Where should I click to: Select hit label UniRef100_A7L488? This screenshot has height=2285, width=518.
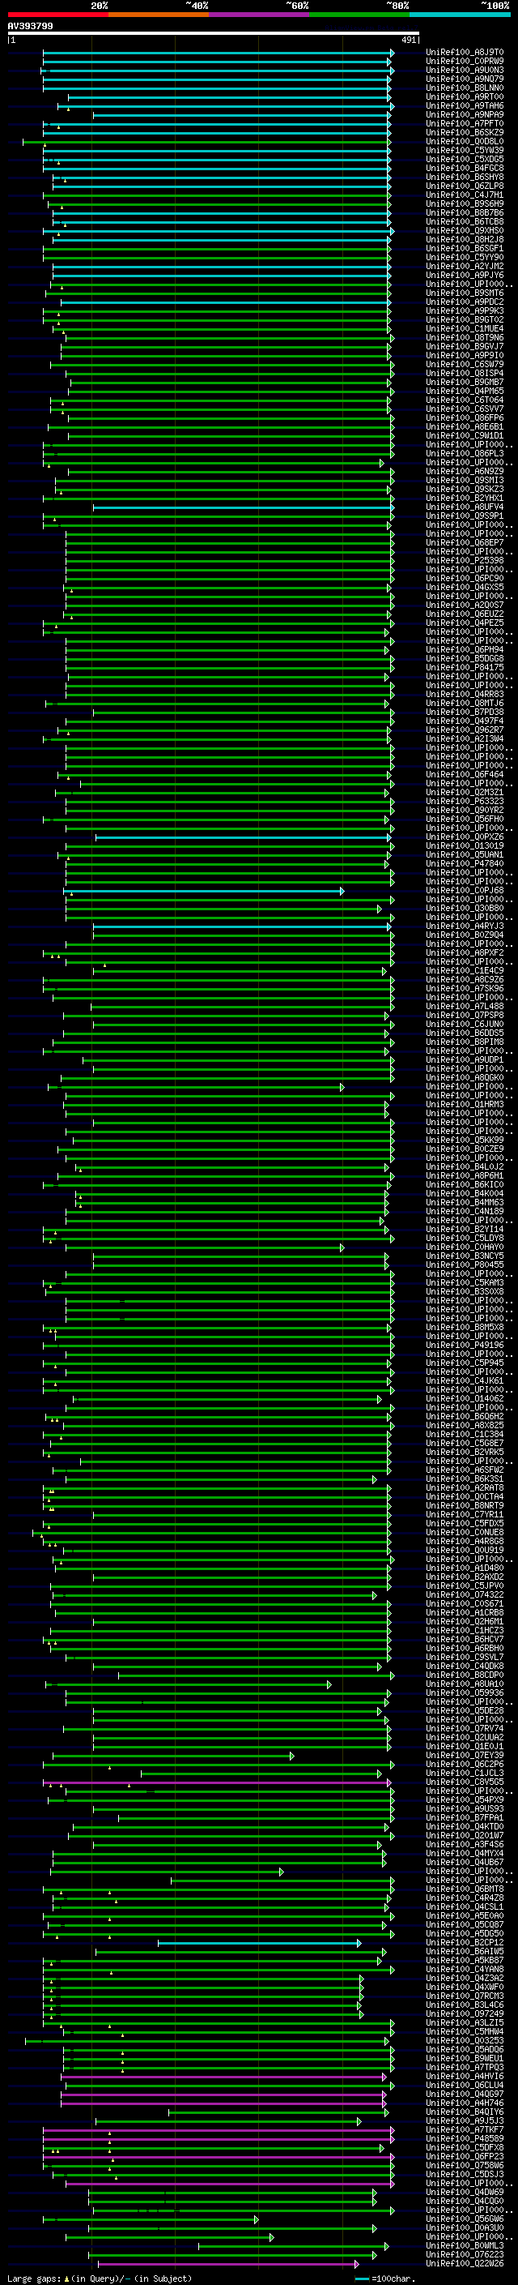465,1006
